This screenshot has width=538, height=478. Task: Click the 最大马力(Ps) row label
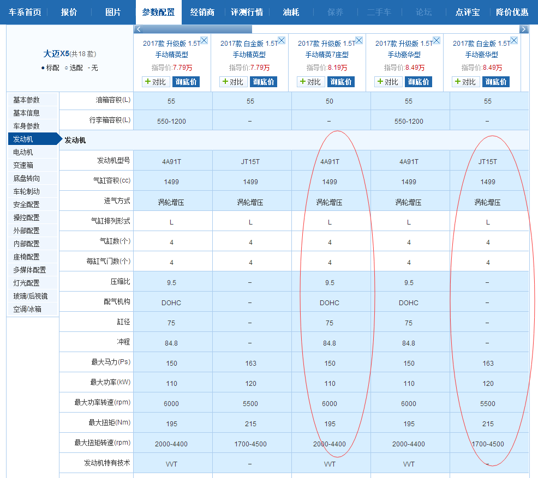point(111,362)
